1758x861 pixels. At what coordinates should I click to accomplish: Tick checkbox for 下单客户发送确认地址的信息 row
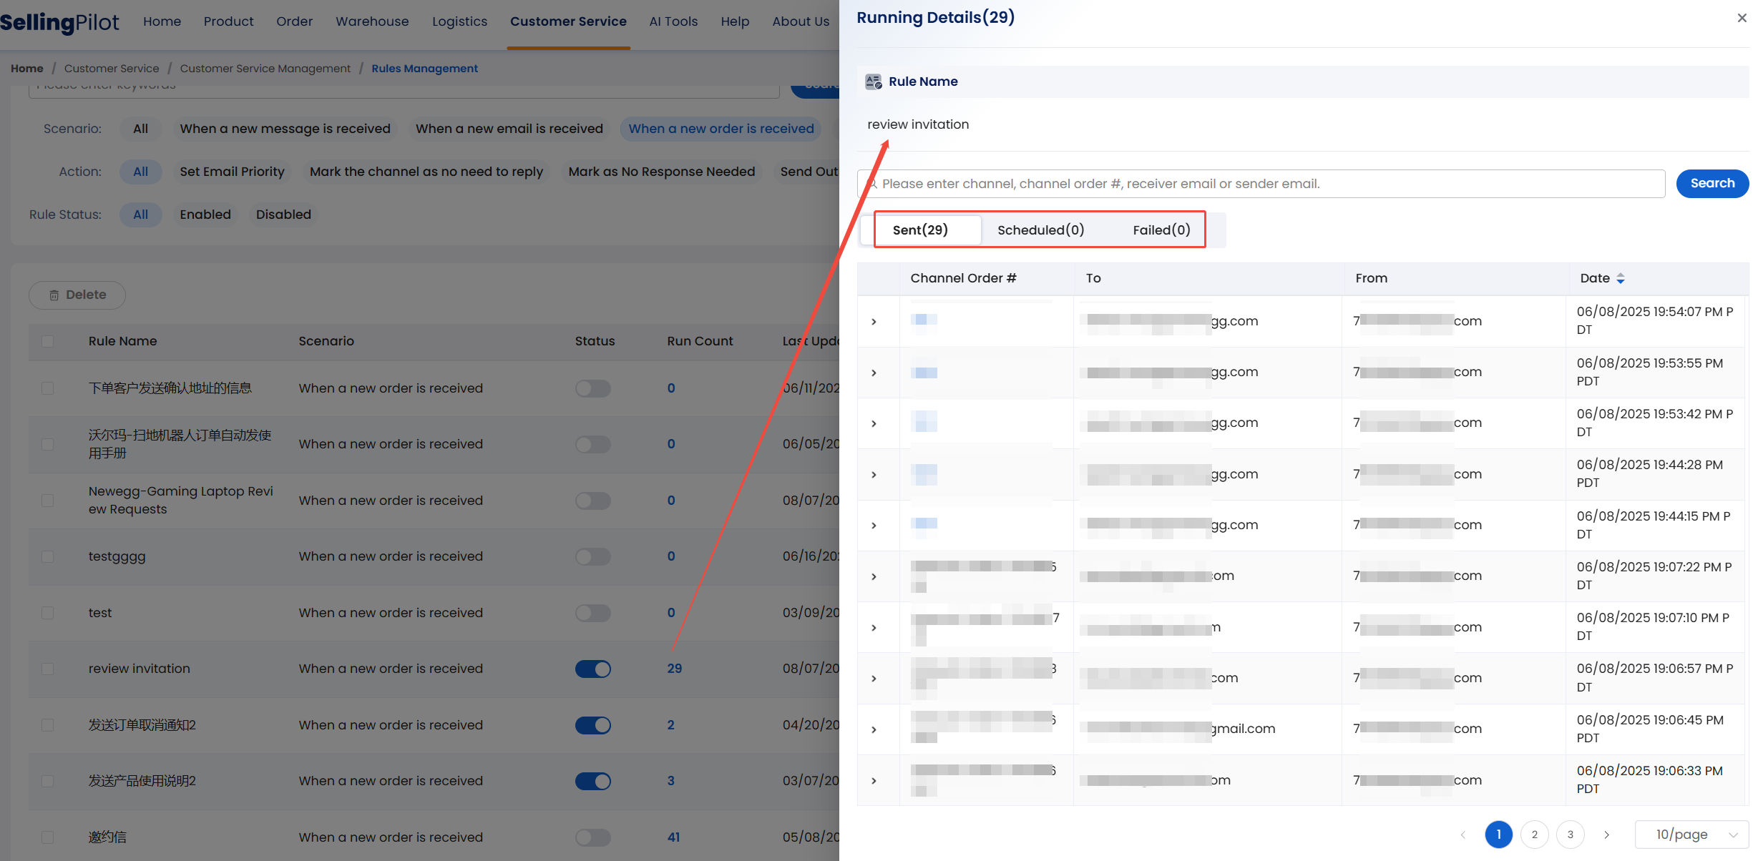[48, 388]
